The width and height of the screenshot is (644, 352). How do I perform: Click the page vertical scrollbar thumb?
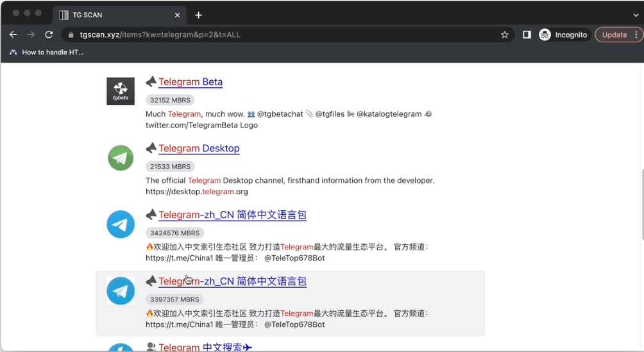pyautogui.click(x=642, y=204)
